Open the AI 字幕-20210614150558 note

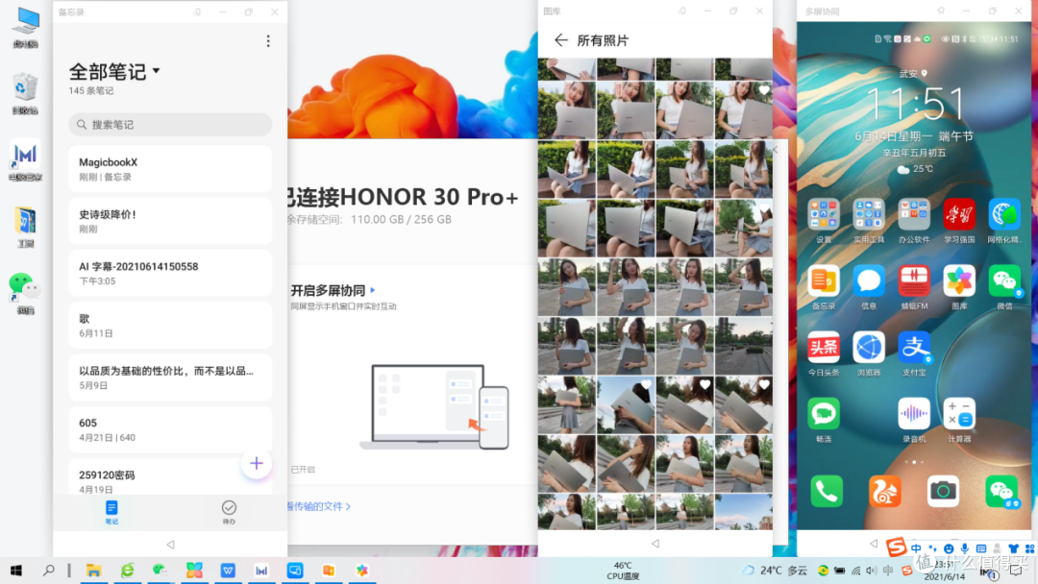click(170, 273)
